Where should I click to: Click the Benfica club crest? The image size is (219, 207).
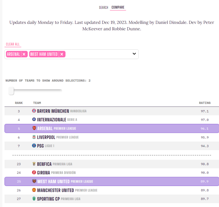point(34,164)
